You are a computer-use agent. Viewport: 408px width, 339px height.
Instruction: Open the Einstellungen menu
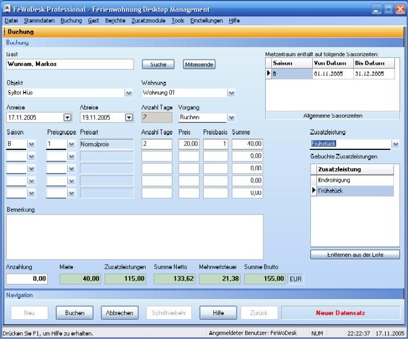[x=207, y=21]
